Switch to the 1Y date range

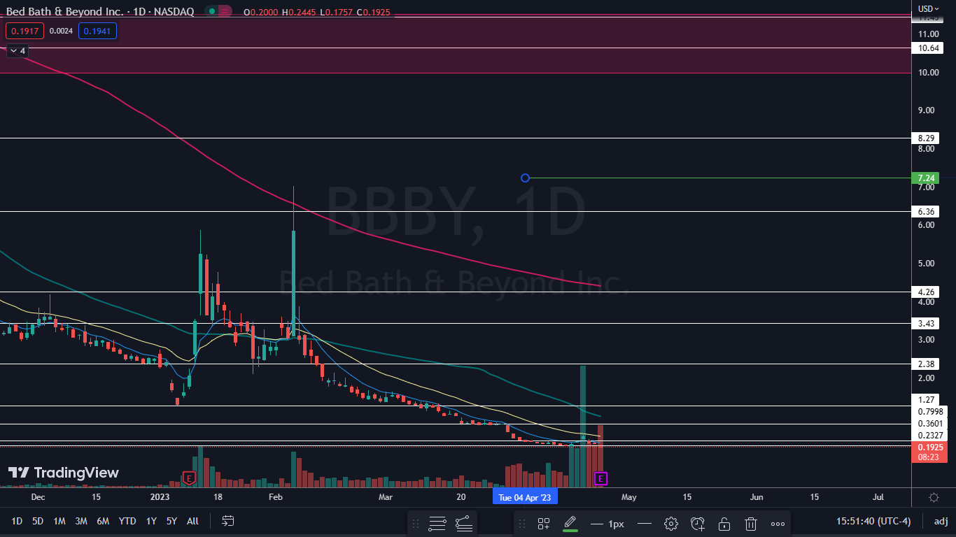151,521
